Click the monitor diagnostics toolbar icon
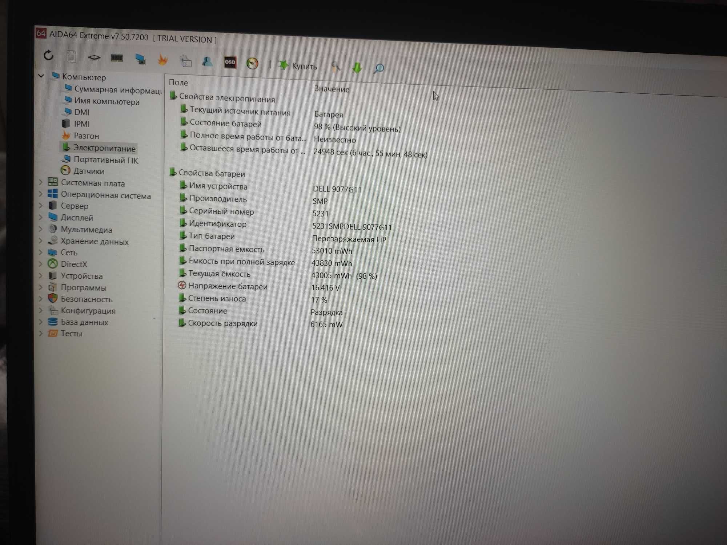Viewport: 727px width, 545px height. click(x=140, y=59)
